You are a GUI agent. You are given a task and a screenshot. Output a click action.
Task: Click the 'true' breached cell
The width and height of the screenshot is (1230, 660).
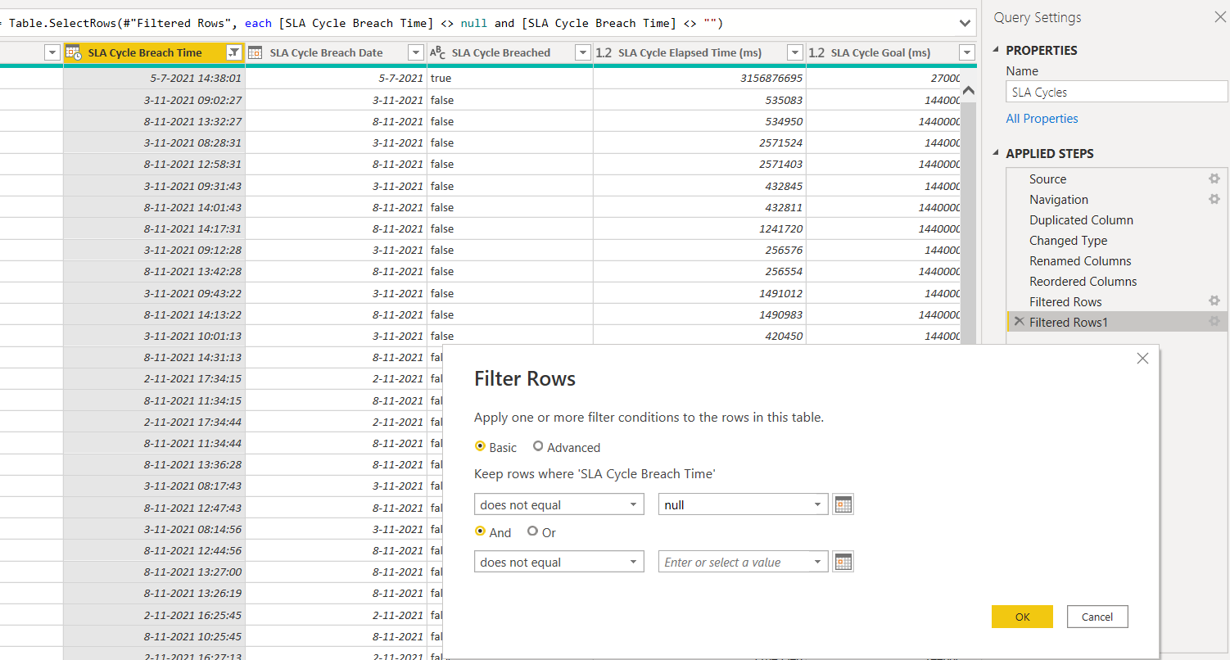click(x=509, y=79)
